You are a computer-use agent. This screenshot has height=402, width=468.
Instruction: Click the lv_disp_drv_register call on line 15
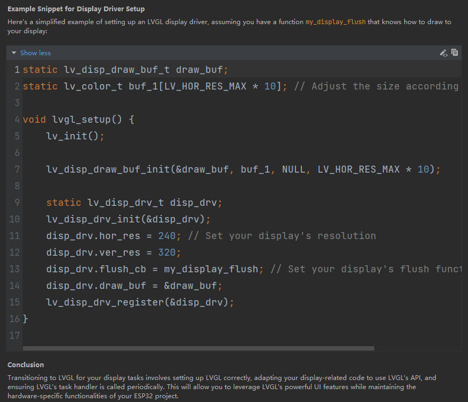(105, 302)
